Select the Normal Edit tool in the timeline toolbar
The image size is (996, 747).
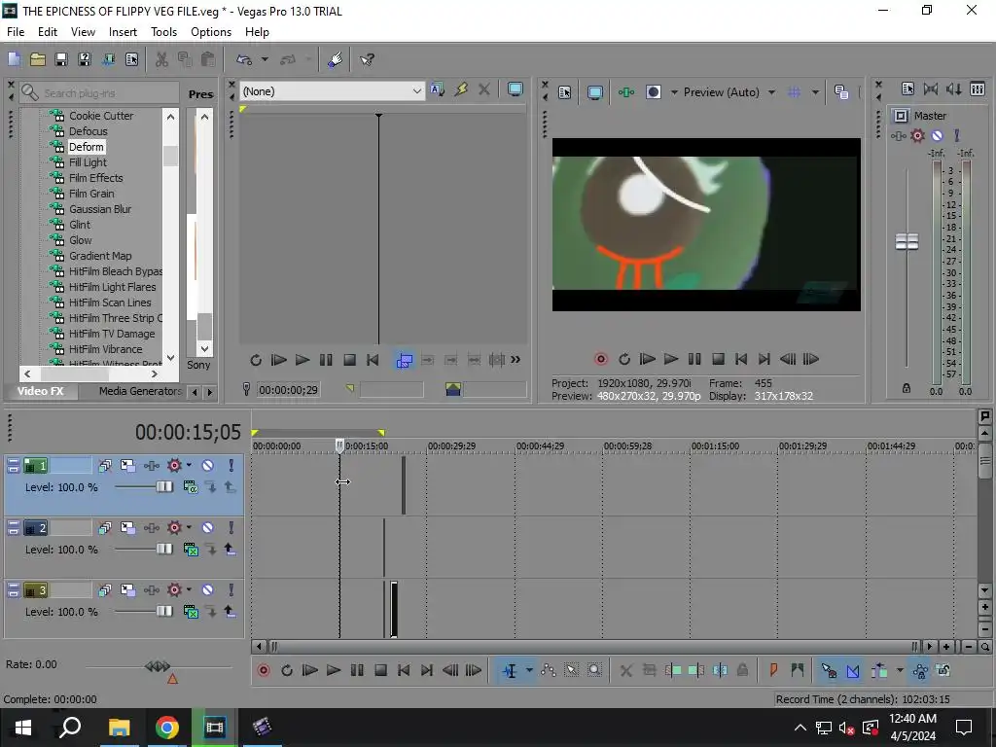point(510,671)
